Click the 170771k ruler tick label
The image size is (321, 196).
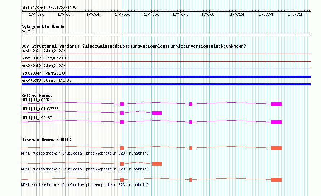pos(295,14)
